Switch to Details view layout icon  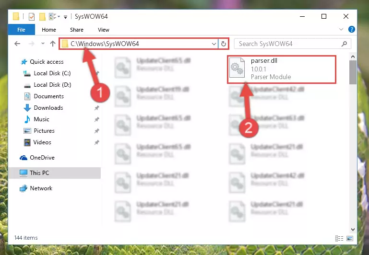point(339,239)
